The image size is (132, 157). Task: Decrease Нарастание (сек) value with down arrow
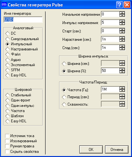coord(122,40)
